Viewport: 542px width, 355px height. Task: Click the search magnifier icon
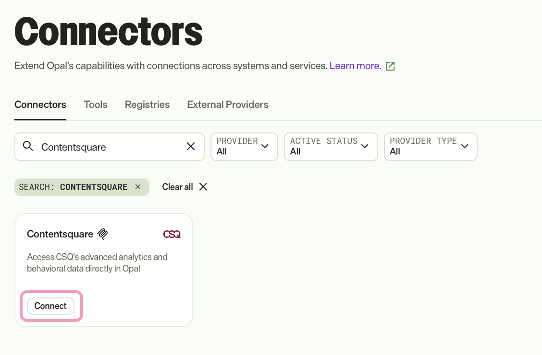pos(28,146)
